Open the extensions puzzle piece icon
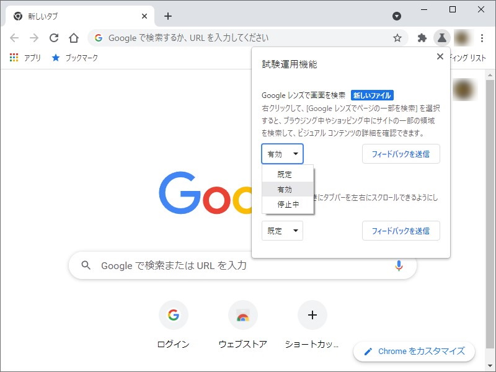496x372 pixels. coord(422,37)
